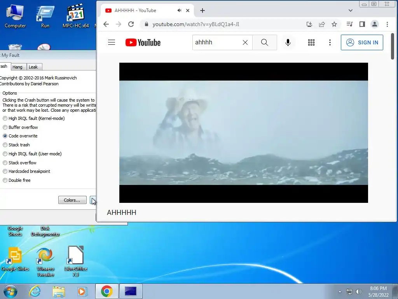Select High IRQL fault (User-mode)
The height and width of the screenshot is (299, 398).
(32, 154)
